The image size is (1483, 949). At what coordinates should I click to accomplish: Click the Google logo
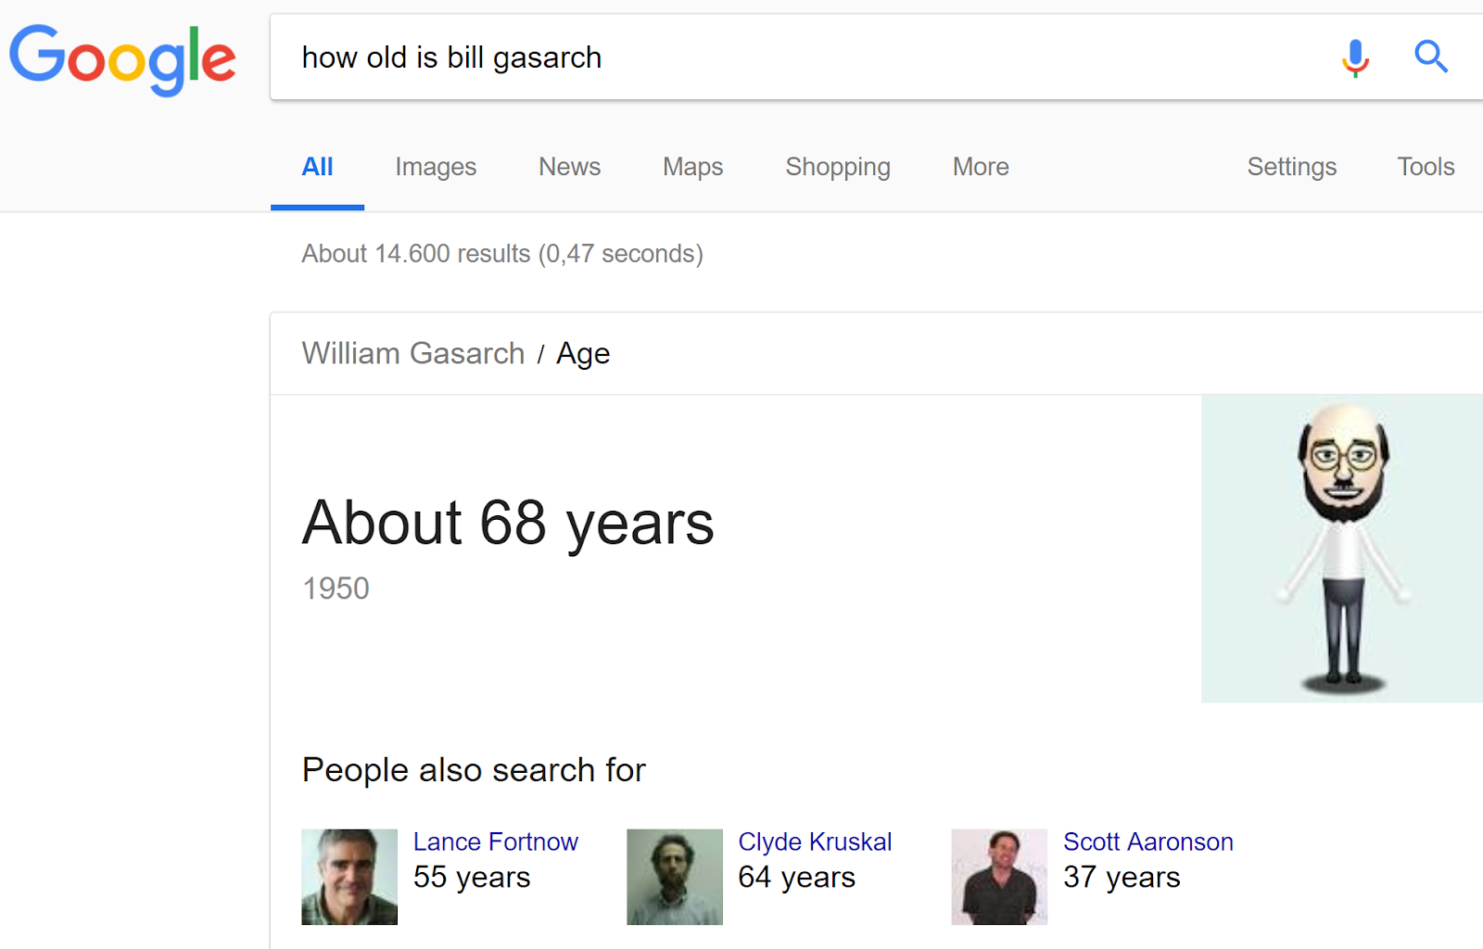(122, 59)
